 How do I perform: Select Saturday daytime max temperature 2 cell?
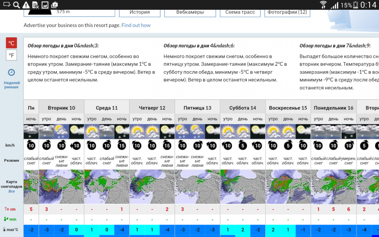[243, 230]
